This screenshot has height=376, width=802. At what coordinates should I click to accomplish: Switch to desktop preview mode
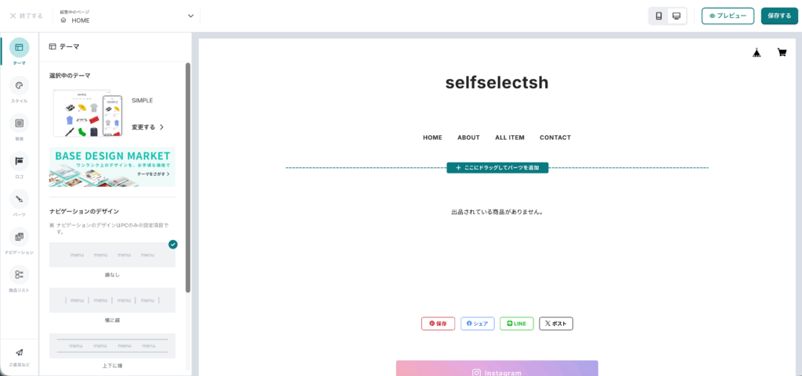pos(677,16)
